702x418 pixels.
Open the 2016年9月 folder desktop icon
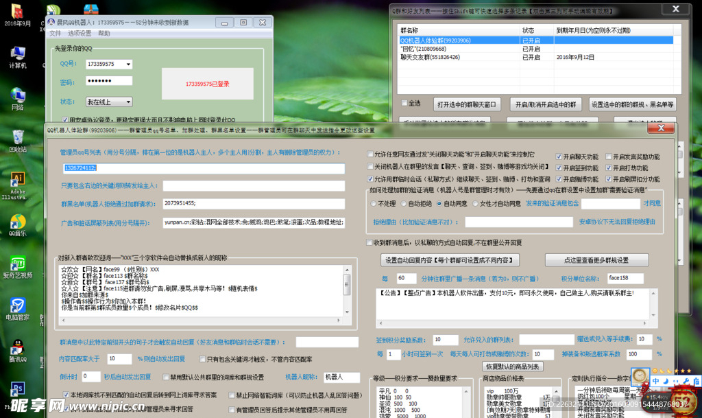pos(17,14)
